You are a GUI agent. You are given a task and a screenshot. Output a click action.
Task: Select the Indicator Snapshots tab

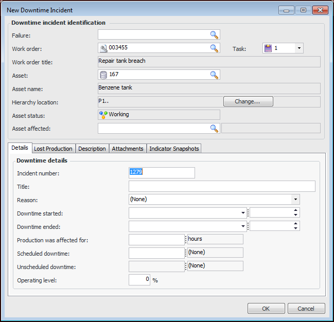coord(174,149)
